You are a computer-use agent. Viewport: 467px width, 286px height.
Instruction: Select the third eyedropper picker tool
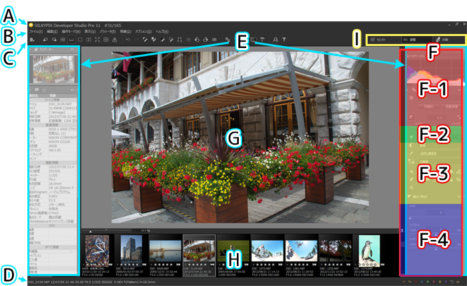(x=162, y=39)
